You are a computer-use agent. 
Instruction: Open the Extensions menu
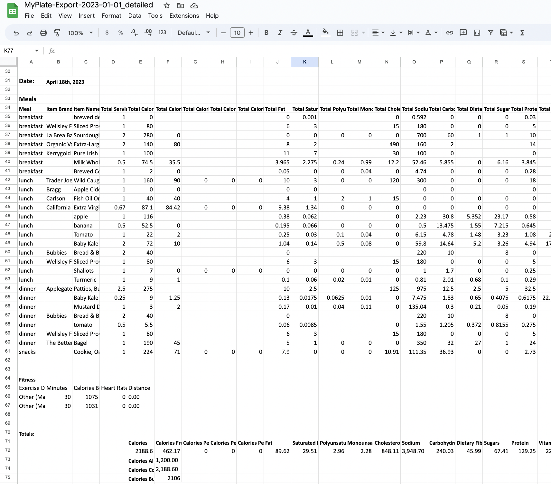tap(184, 15)
